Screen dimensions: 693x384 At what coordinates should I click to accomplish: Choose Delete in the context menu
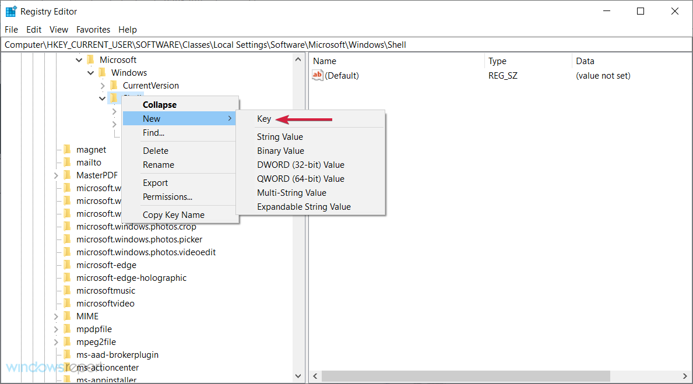tap(180, 151)
